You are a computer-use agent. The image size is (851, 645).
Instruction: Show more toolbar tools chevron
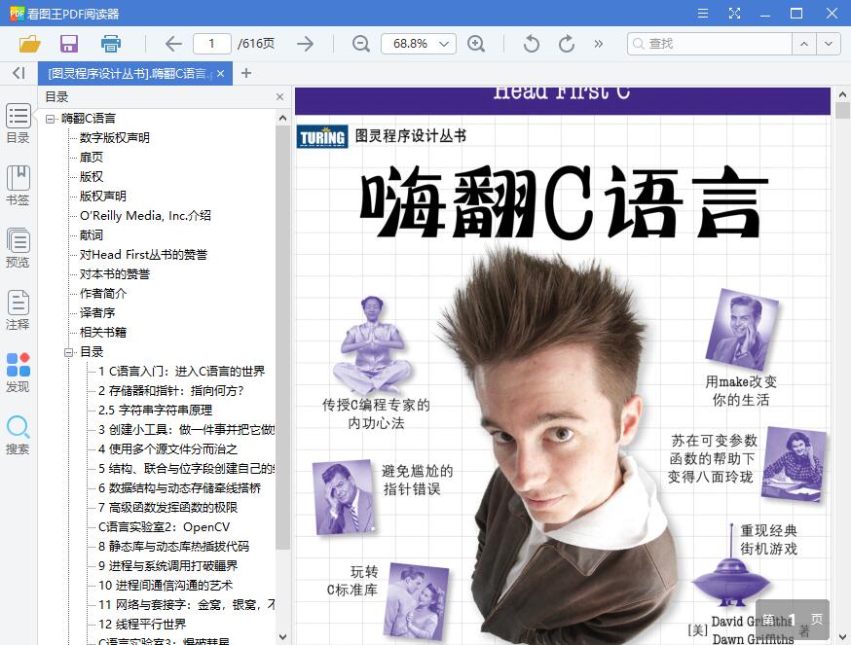click(598, 44)
